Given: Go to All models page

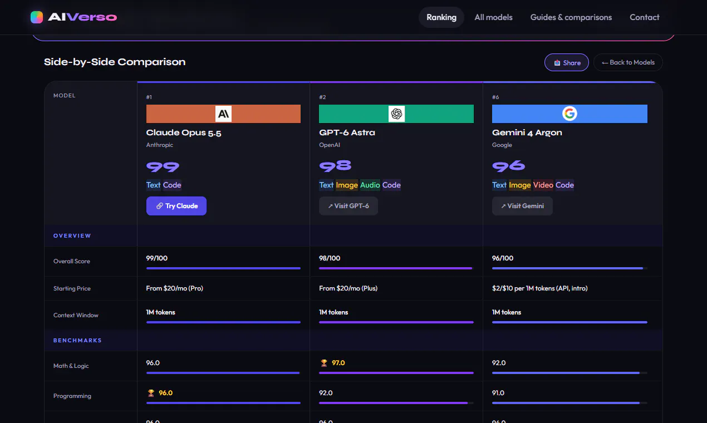Looking at the screenshot, I should click(493, 17).
